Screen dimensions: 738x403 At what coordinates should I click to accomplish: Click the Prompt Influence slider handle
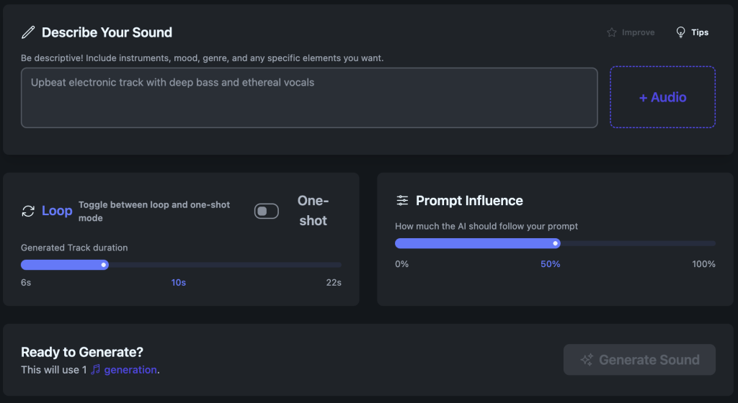[x=555, y=243]
